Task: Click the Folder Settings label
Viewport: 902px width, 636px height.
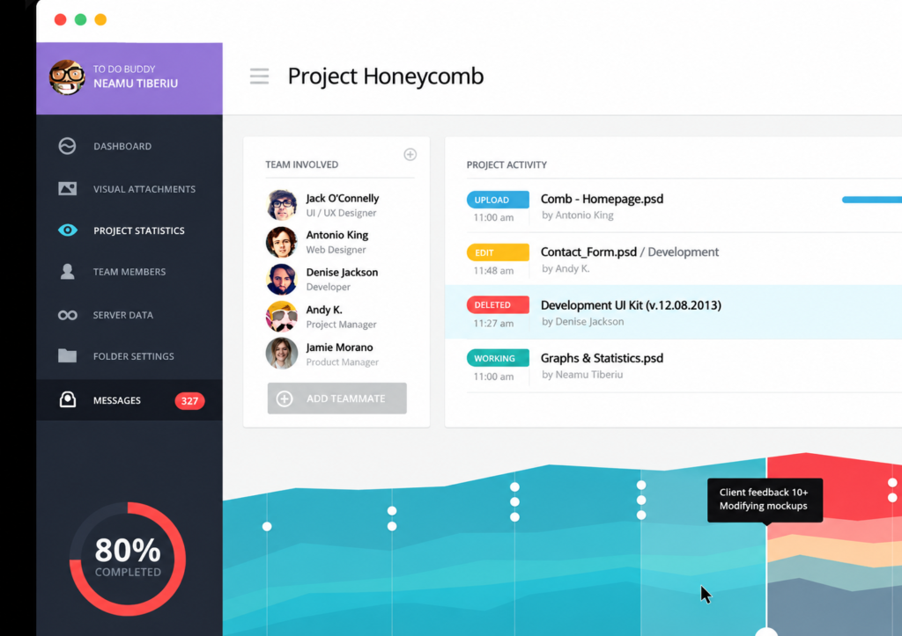Action: [134, 356]
